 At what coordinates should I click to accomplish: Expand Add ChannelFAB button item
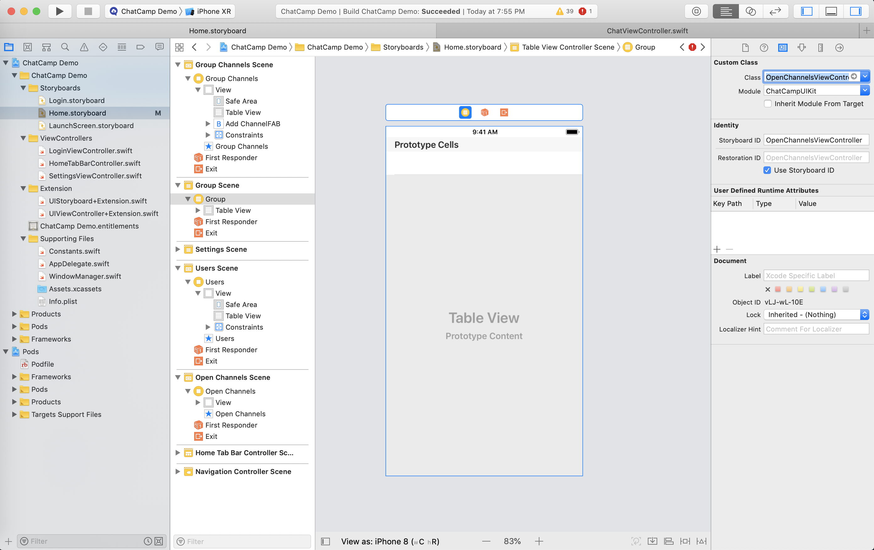tap(208, 124)
